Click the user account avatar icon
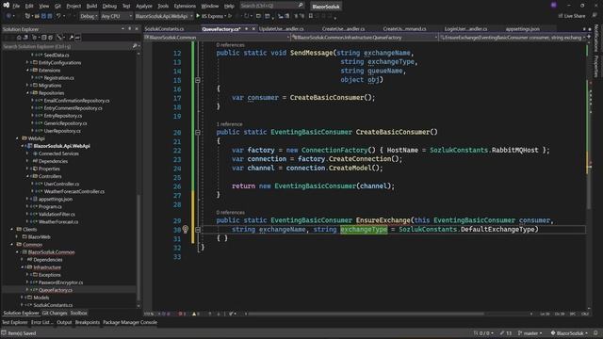The height and width of the screenshot is (339, 603). 553,5
